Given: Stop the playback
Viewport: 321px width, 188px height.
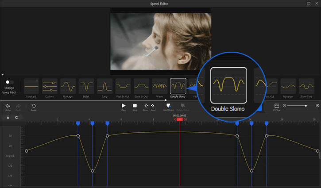Looking at the screenshot, I should (x=135, y=106).
